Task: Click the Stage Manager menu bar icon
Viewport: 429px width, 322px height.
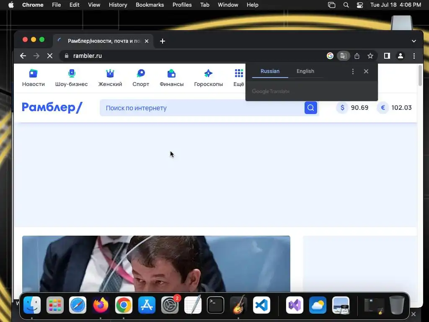Action: 332,5
